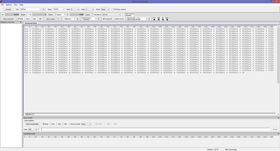Click the Not connected status text
Screen dimensions: 280x151
(x=231, y=150)
